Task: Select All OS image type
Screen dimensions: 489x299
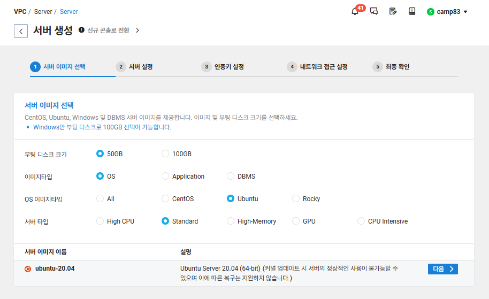Action: (x=100, y=198)
